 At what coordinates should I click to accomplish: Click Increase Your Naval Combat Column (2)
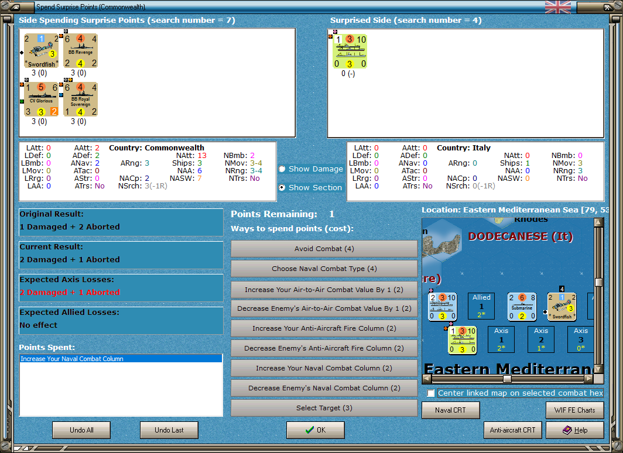pos(324,368)
